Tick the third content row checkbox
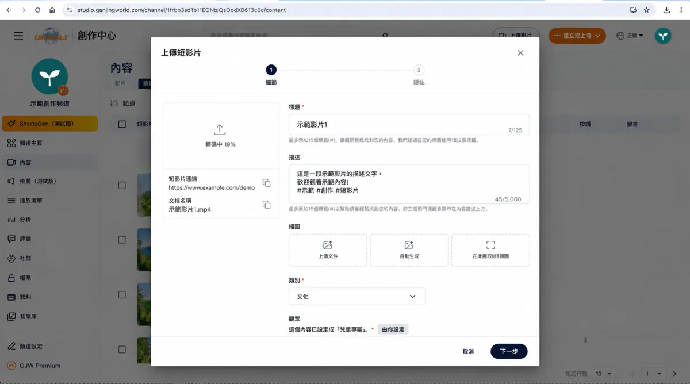Screen dimensions: 690x384 pyautogui.click(x=122, y=294)
